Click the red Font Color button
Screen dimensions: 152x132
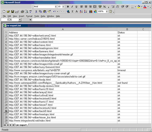point(145,7)
